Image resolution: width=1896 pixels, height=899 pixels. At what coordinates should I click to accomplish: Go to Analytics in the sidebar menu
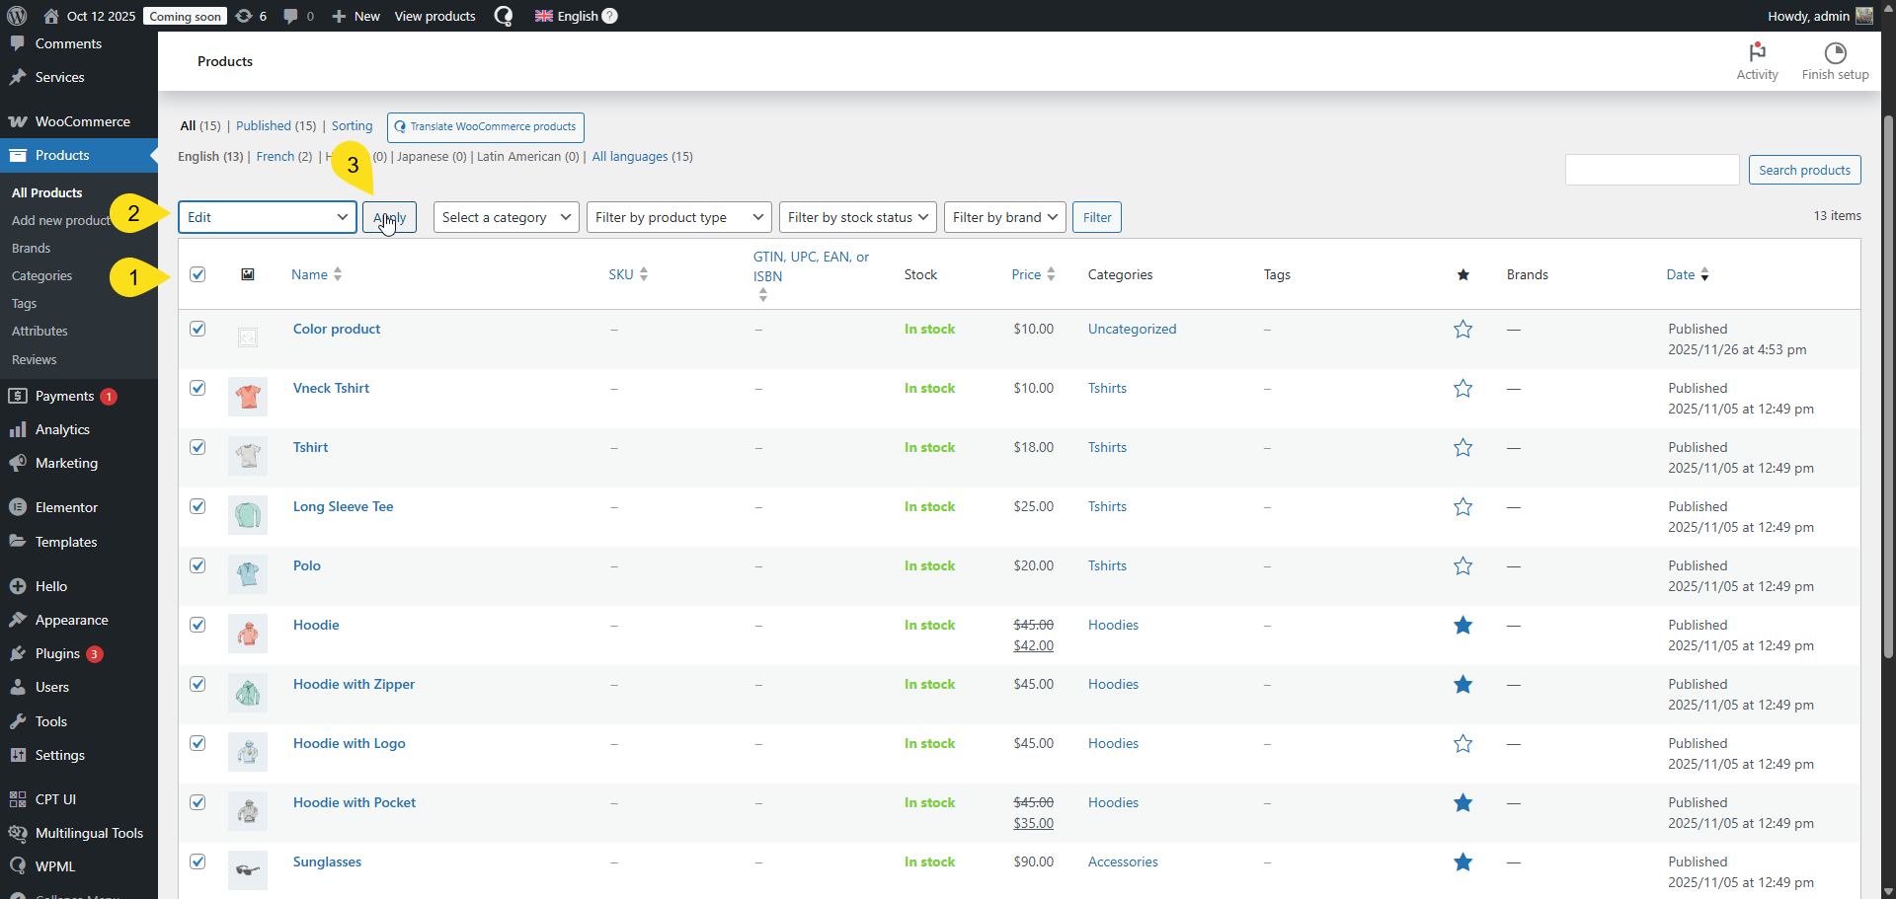point(62,429)
